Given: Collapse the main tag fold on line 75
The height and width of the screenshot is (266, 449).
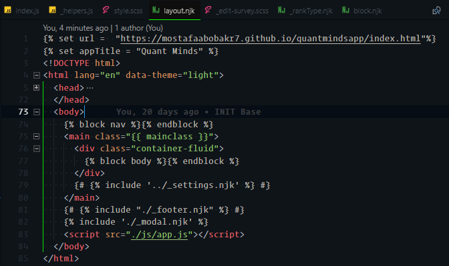Looking at the screenshot, I should pos(36,137).
